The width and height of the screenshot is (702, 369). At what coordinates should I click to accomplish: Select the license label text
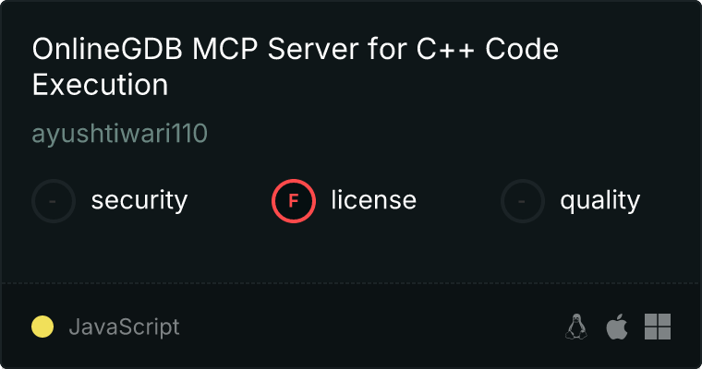(x=374, y=200)
